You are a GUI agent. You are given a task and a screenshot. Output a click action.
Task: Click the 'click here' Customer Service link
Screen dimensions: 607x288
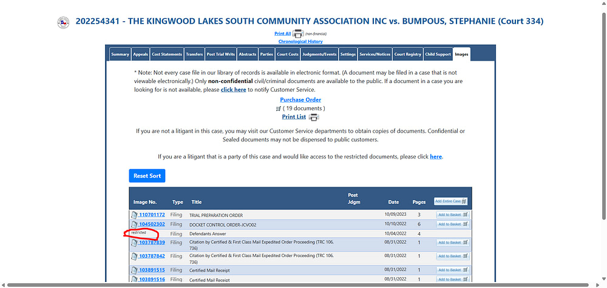coord(234,90)
